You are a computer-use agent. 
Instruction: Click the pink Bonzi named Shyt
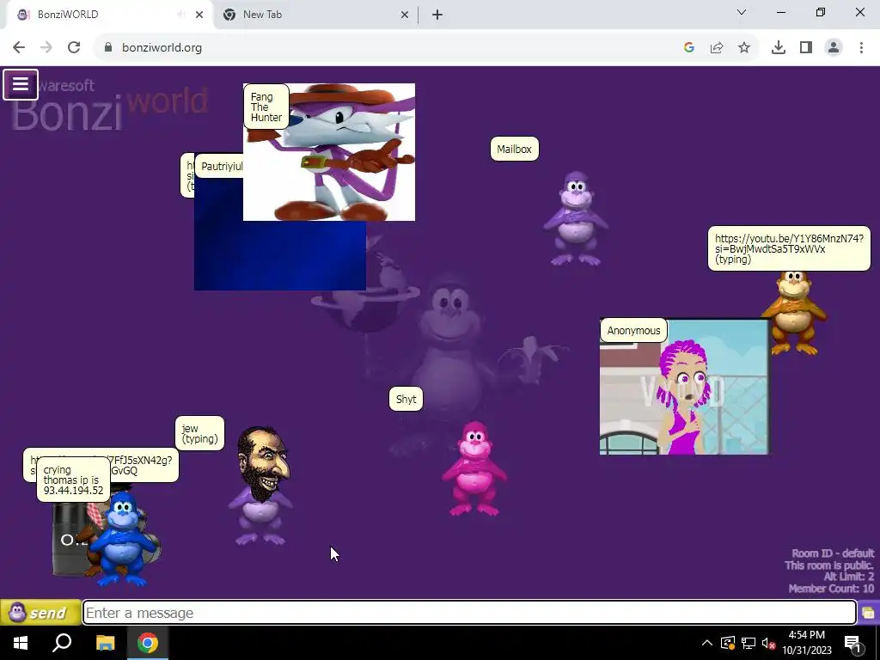click(x=474, y=468)
